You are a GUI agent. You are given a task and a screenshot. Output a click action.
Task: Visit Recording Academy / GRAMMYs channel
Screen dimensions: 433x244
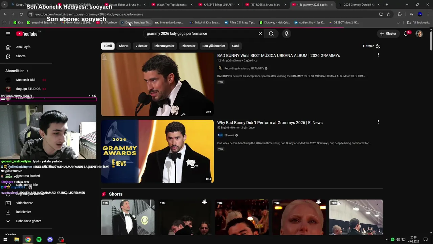click(x=244, y=68)
